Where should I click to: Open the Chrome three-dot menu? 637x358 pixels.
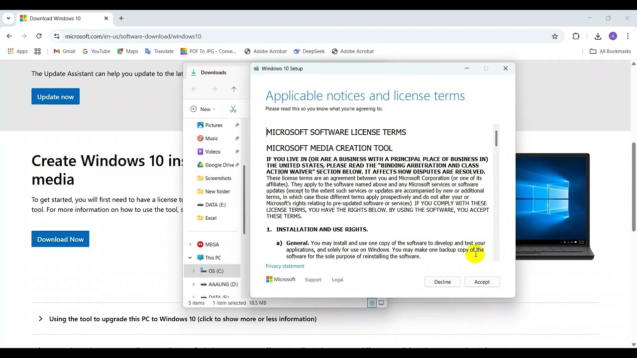click(x=627, y=36)
